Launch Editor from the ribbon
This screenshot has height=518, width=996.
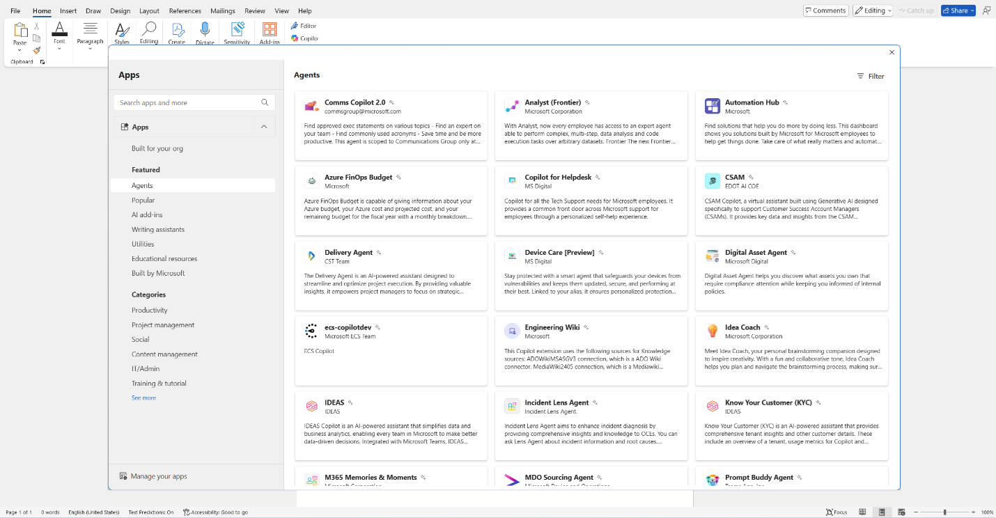[x=304, y=26]
